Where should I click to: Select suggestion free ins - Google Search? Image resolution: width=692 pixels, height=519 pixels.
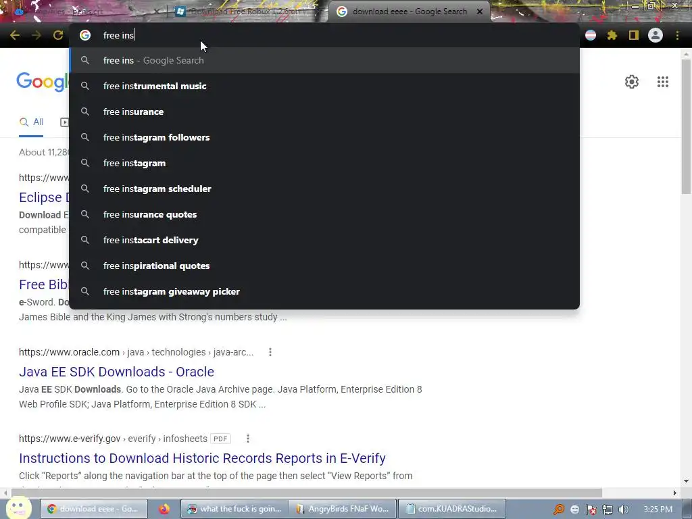324,60
